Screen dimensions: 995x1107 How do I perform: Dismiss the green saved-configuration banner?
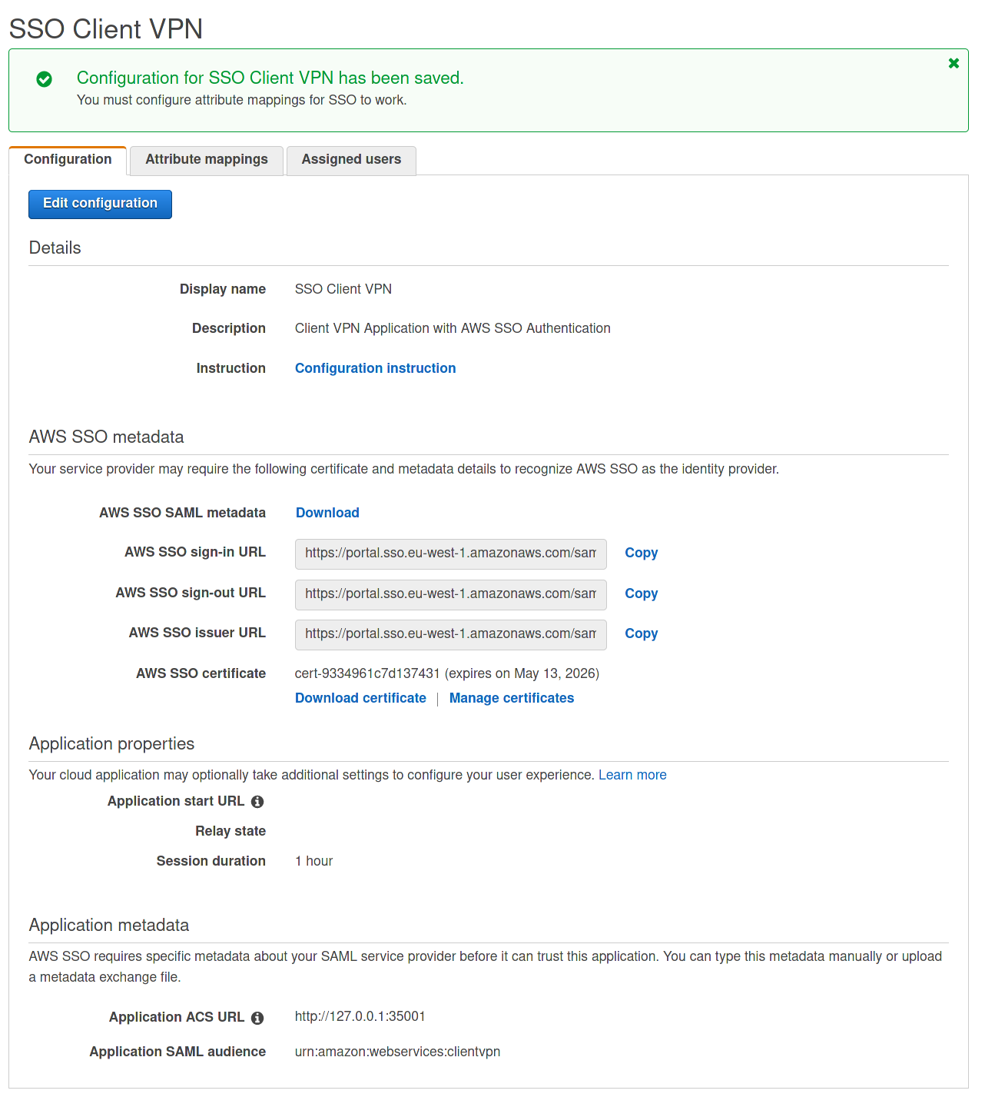click(x=954, y=63)
